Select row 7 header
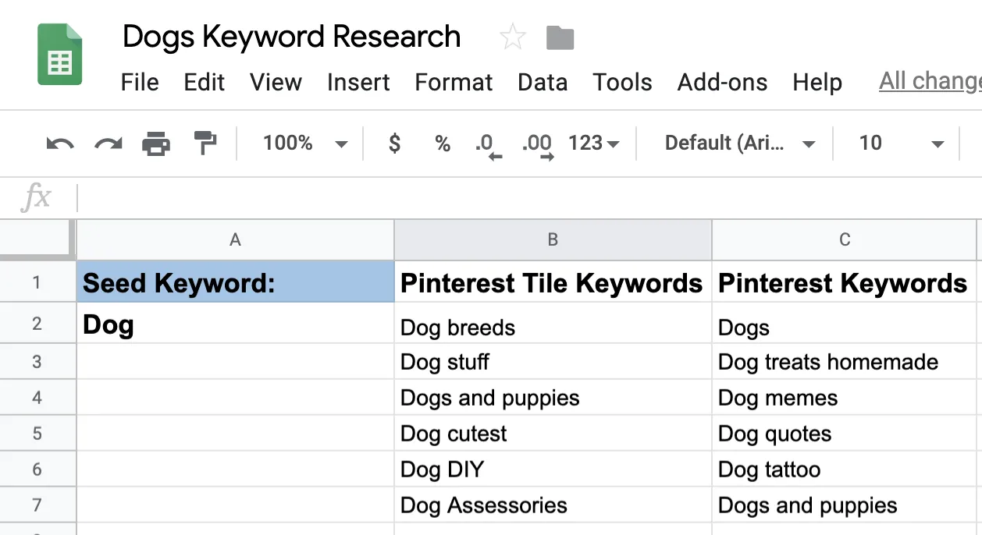The height and width of the screenshot is (535, 982). [37, 505]
